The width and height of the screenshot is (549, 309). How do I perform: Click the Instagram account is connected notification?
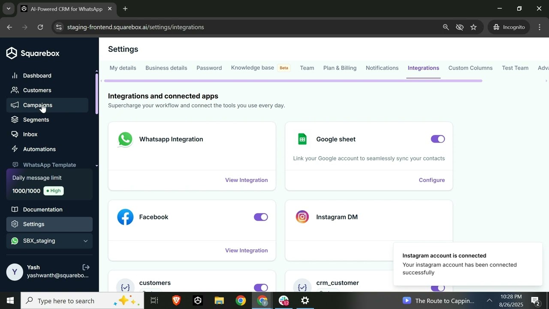468,264
